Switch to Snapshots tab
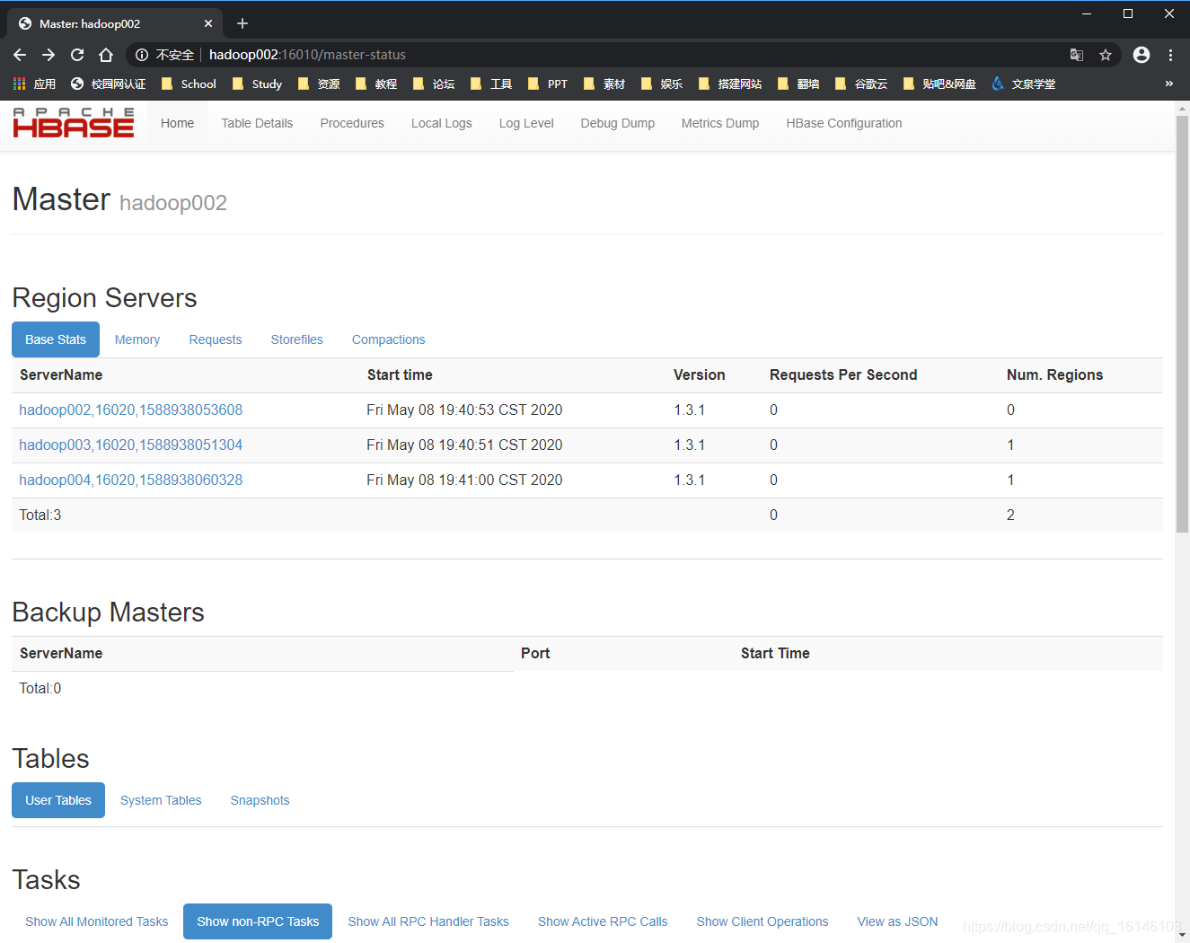The width and height of the screenshot is (1190, 943). point(260,800)
